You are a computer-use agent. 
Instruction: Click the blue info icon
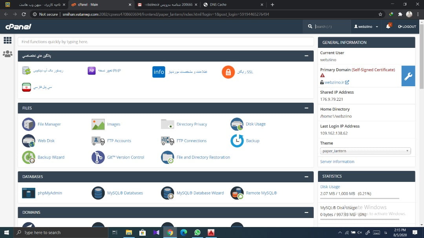159,72
